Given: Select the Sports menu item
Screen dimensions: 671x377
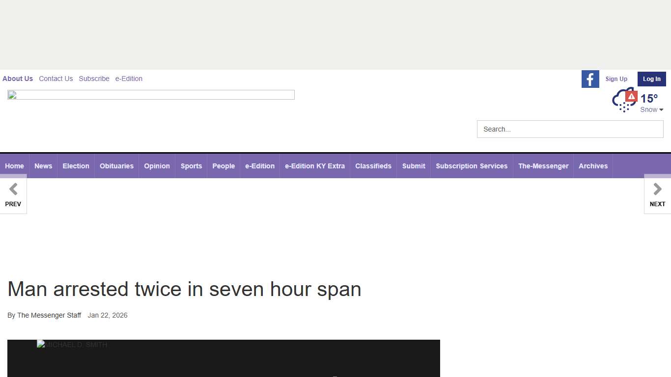Looking at the screenshot, I should pyautogui.click(x=191, y=166).
